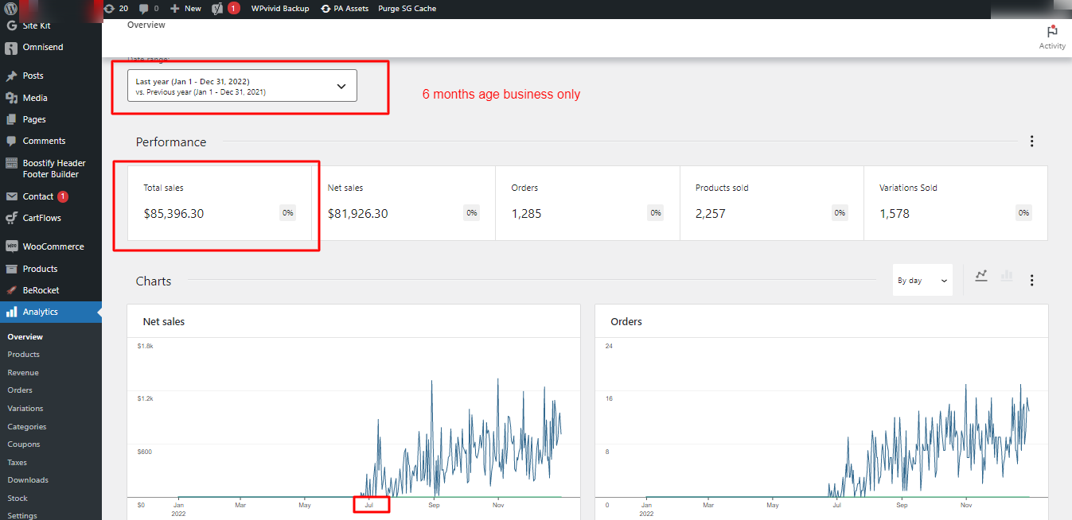Open Orders 1,285 summary card
The image size is (1072, 520).
click(587, 203)
